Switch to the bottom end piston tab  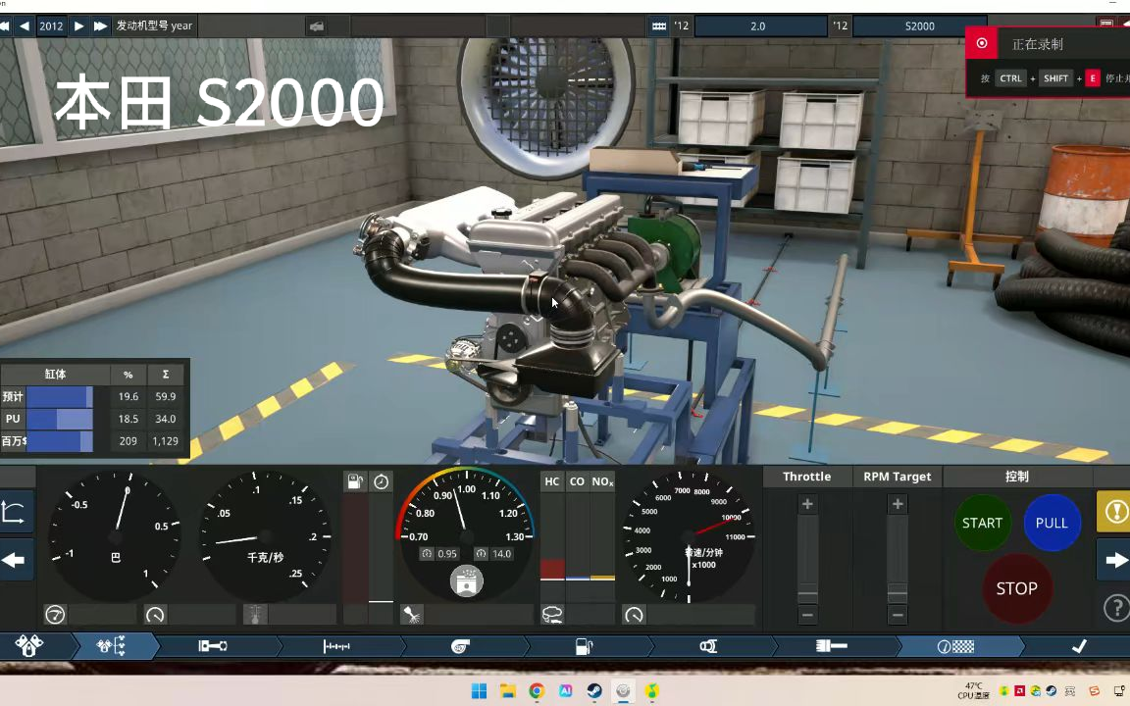[213, 646]
